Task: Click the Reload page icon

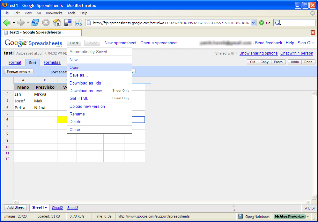Action: point(35,23)
